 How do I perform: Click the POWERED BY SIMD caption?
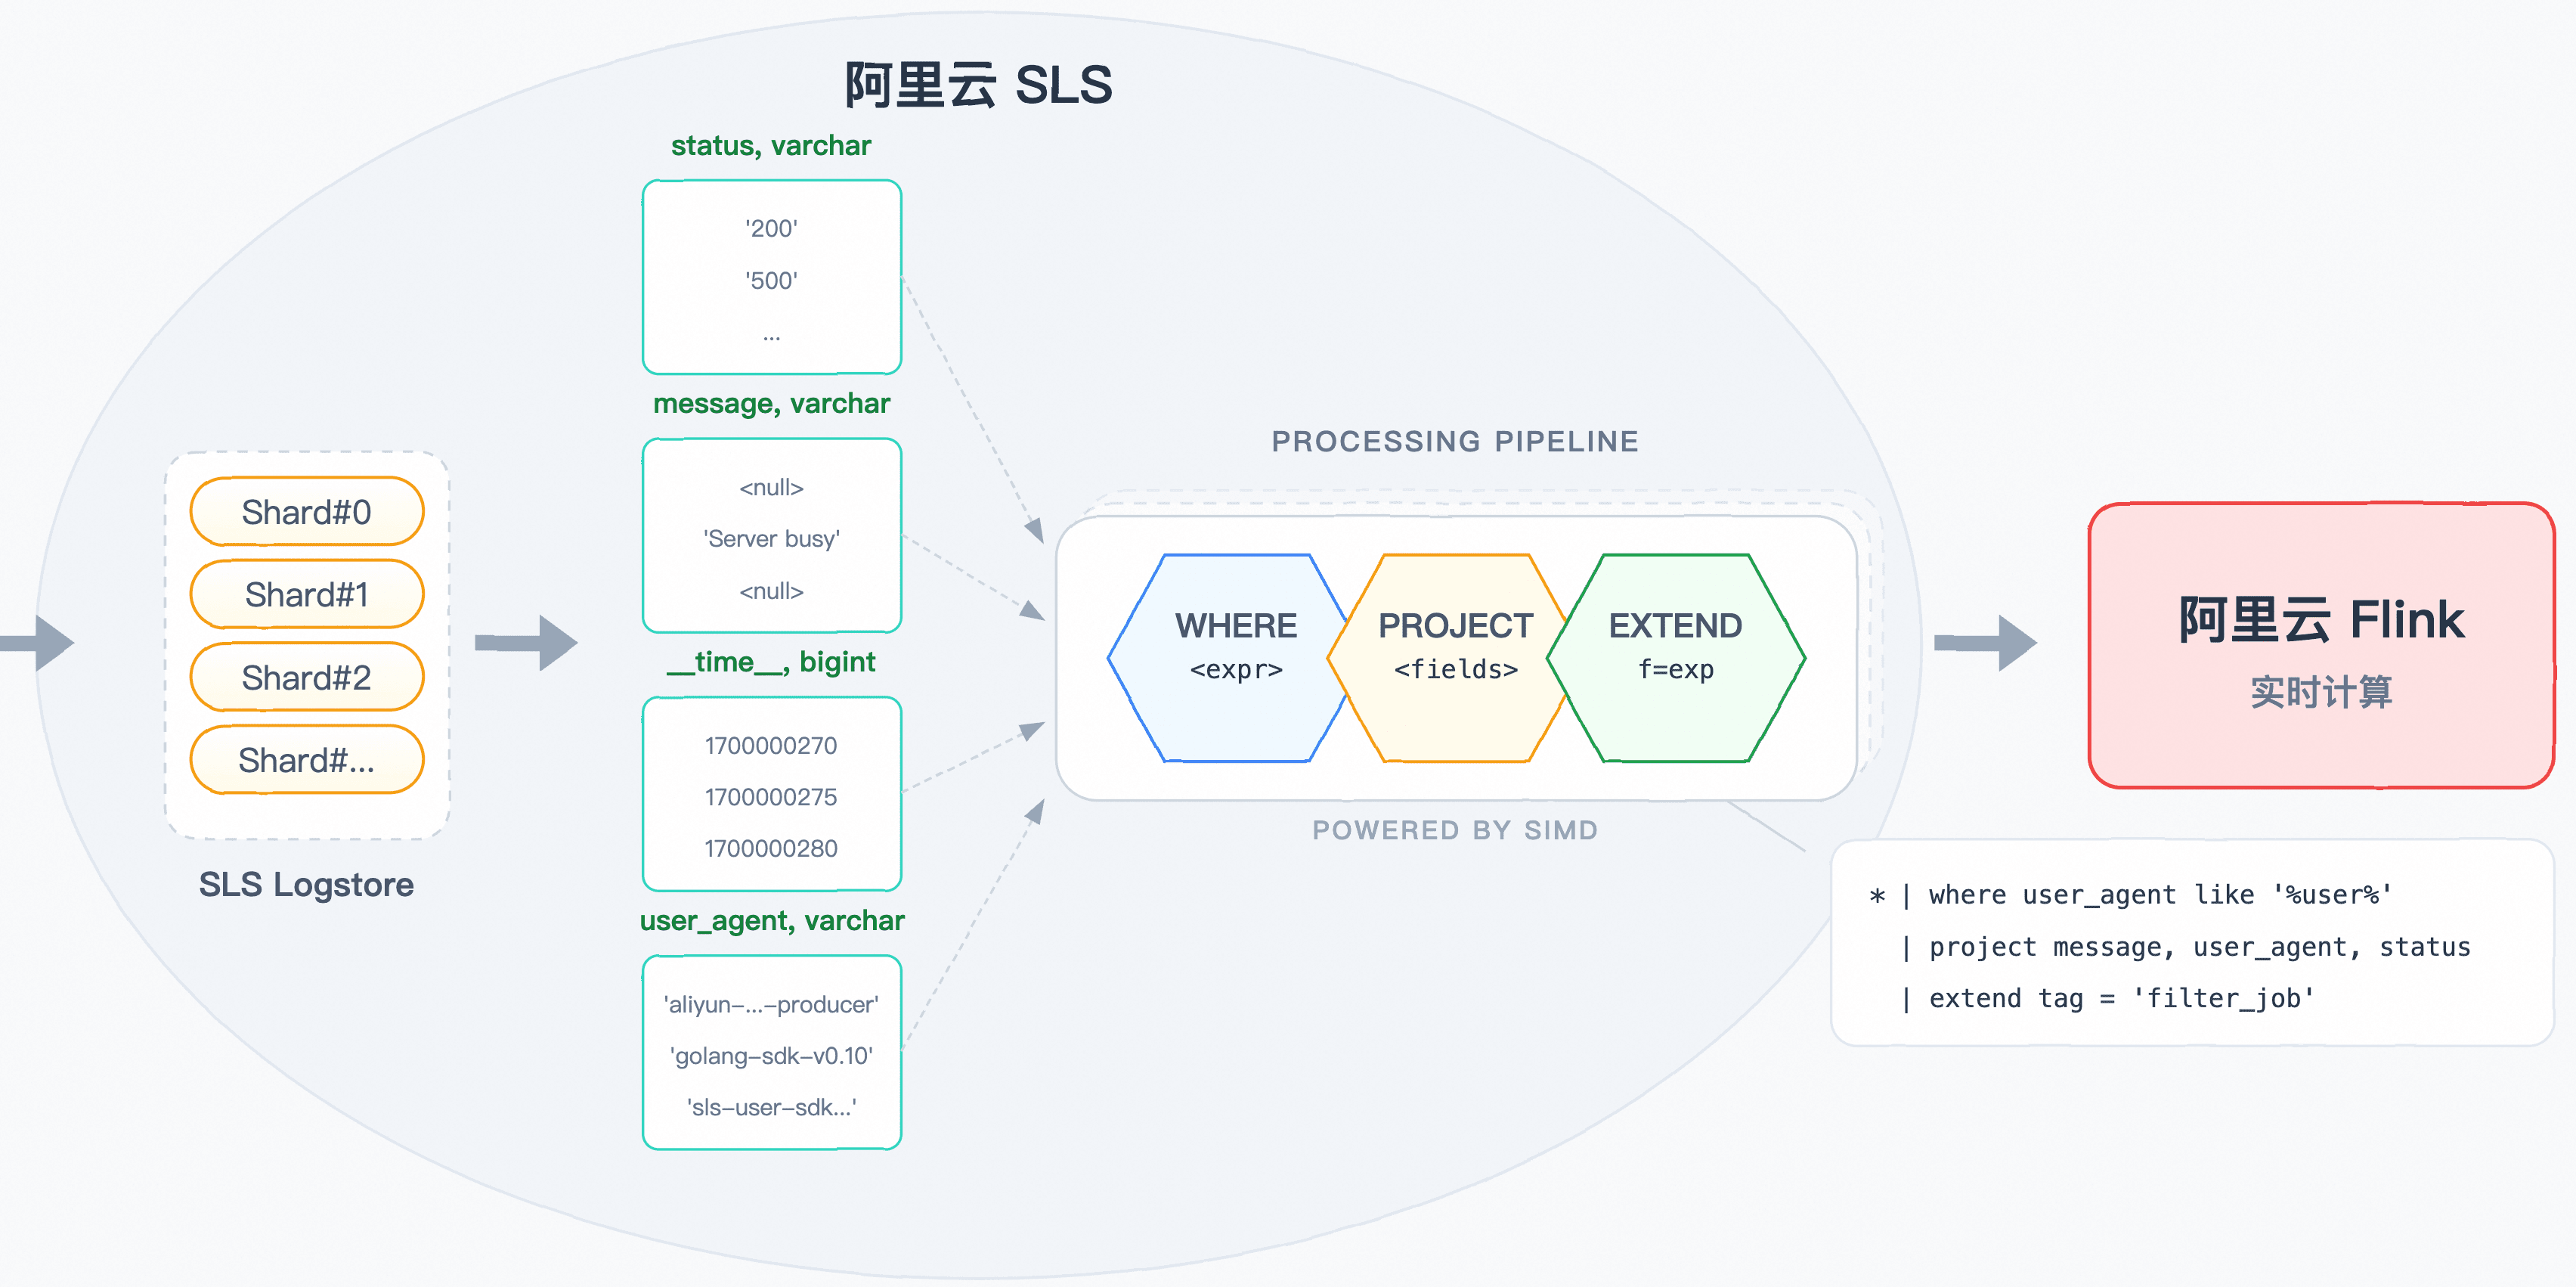(x=1454, y=830)
